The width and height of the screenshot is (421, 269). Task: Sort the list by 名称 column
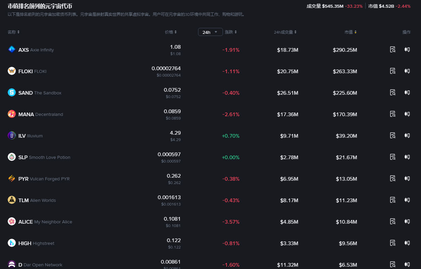pyautogui.click(x=13, y=32)
